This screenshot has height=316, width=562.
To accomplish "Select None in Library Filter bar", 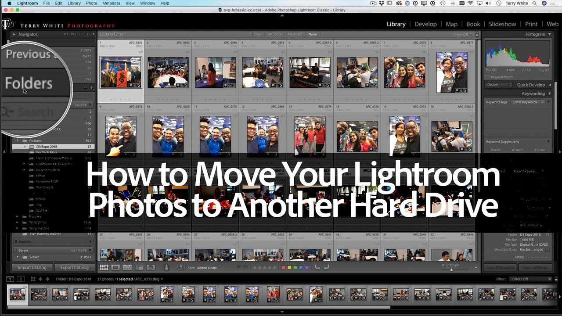I will pyautogui.click(x=313, y=34).
